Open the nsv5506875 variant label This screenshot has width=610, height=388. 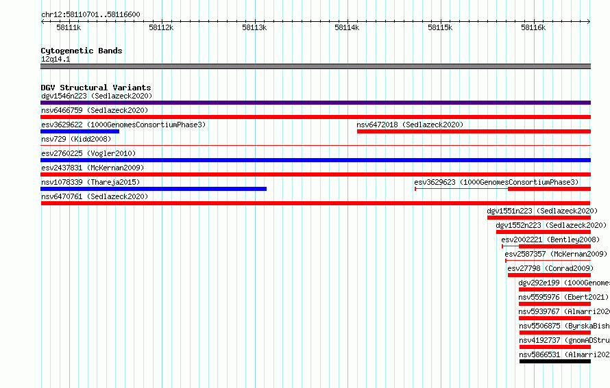[x=565, y=326]
